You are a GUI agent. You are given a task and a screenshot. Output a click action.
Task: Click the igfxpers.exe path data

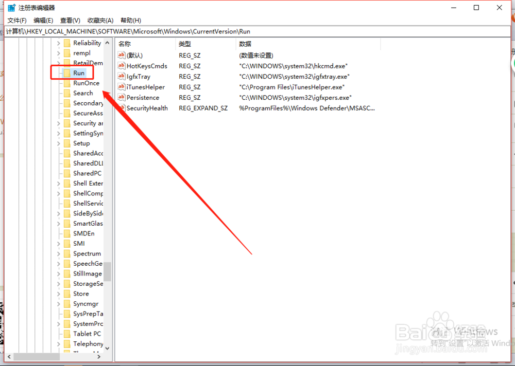295,97
